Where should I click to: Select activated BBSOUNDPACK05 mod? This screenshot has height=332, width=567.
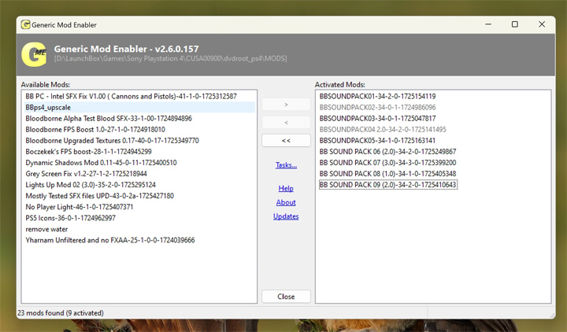[377, 141]
